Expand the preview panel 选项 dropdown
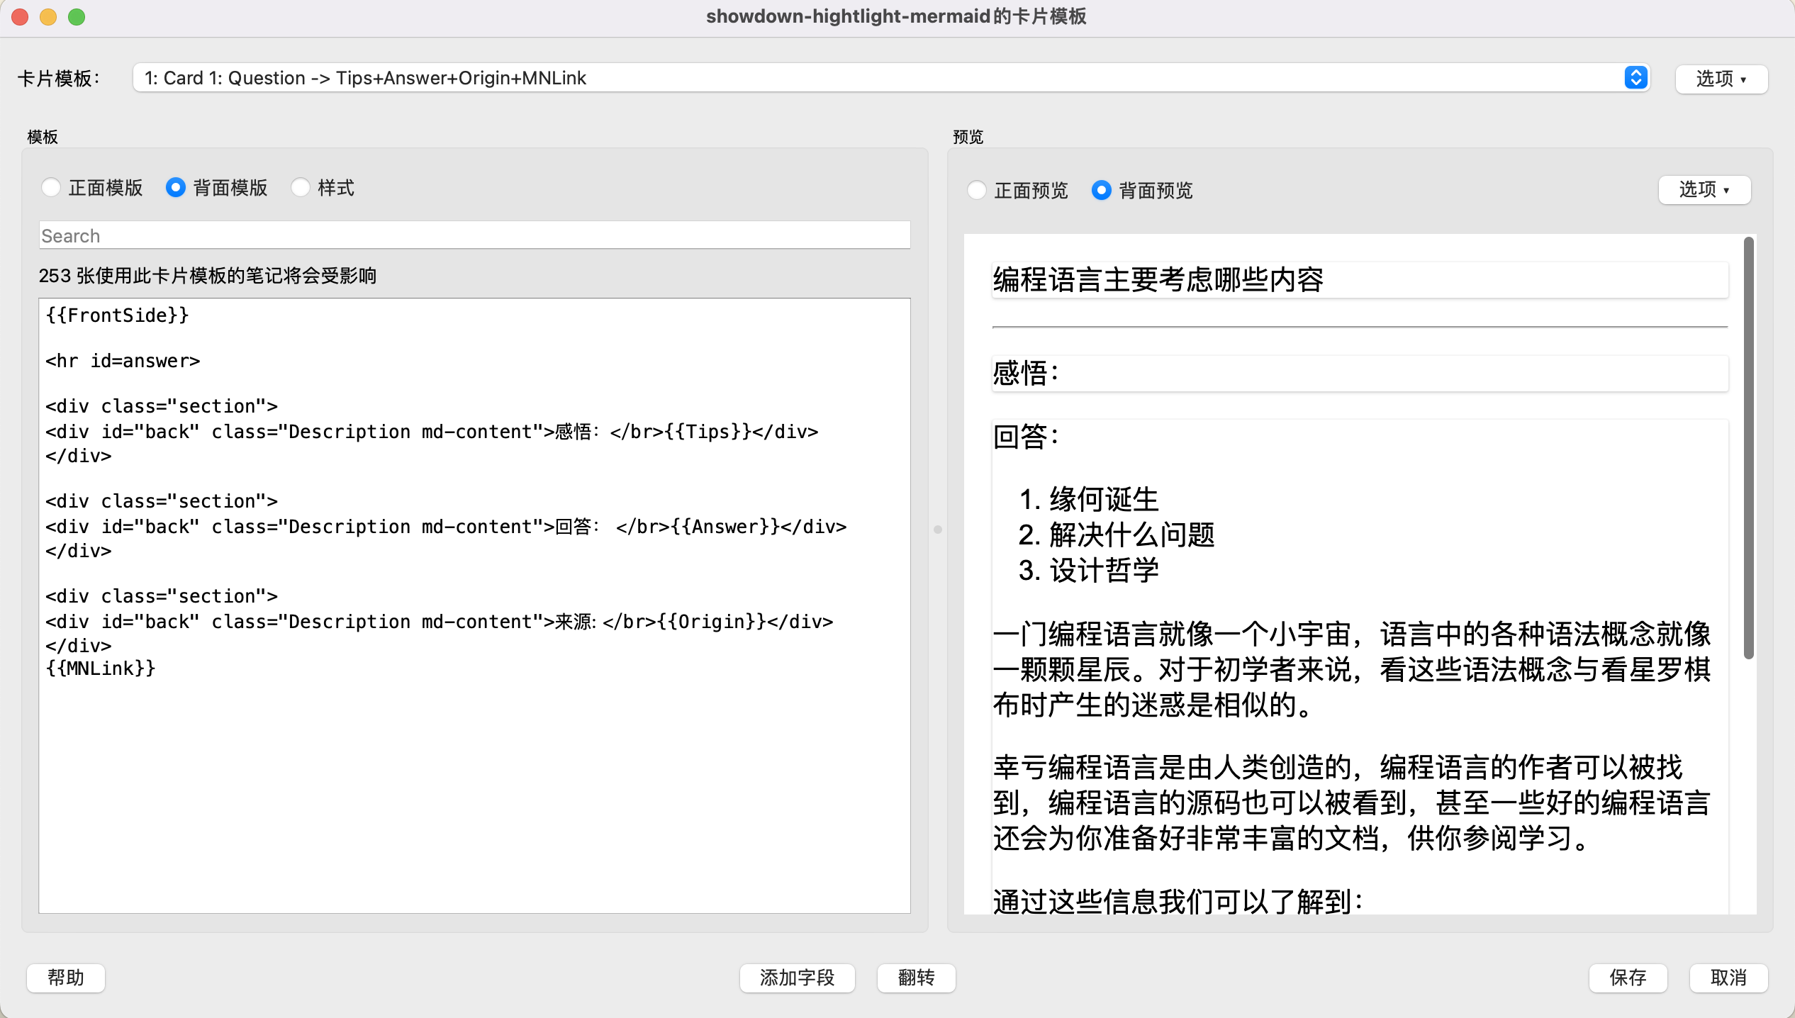Screen dimensions: 1795x1018 click(x=1704, y=190)
